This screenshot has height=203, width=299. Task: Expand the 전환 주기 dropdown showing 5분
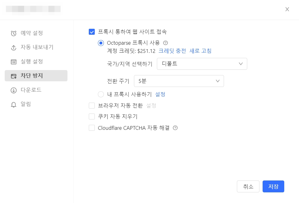179,81
